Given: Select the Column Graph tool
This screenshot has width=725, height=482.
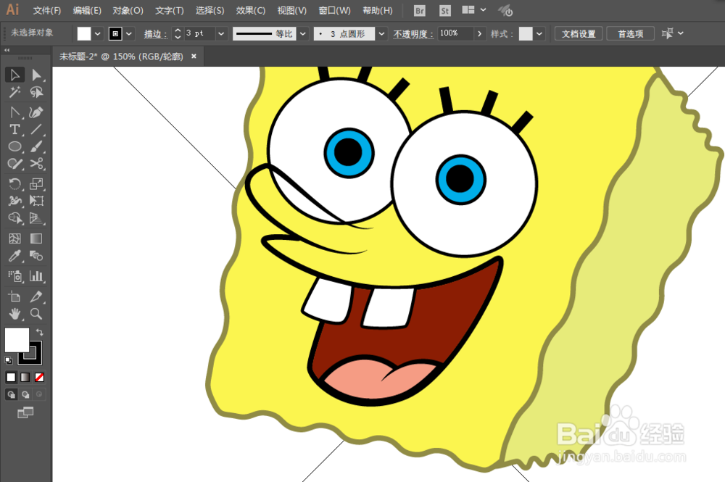Looking at the screenshot, I should (36, 276).
